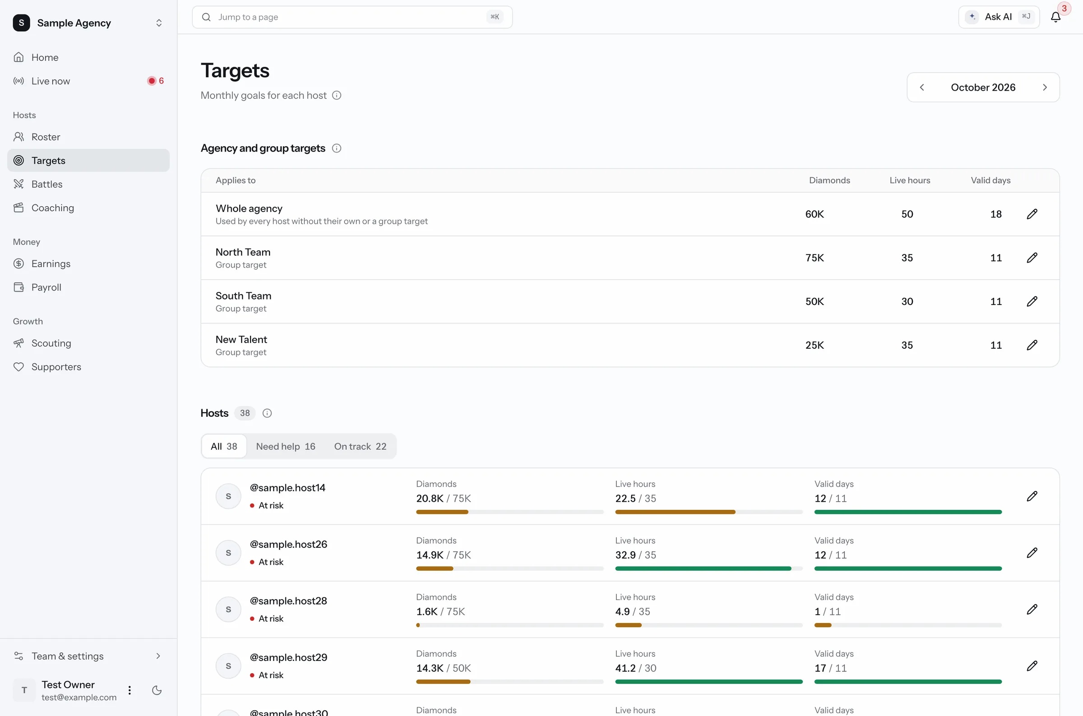Go to the next month after October 2026
This screenshot has height=716, width=1083.
(1045, 87)
